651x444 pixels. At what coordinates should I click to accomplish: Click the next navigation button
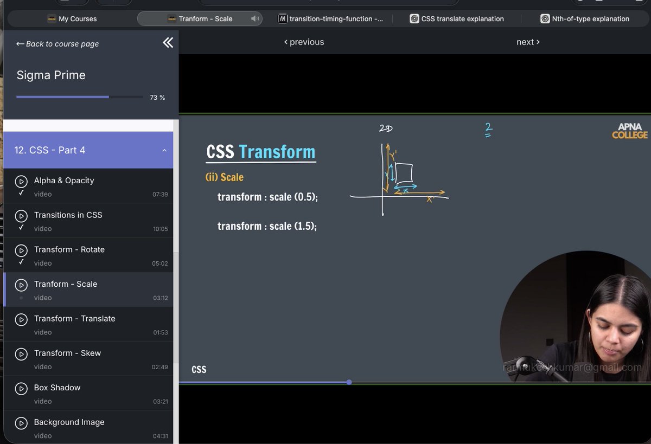[x=527, y=42]
